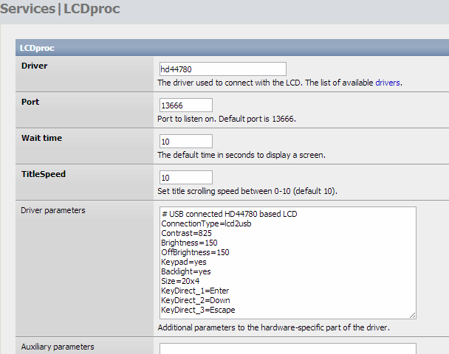Screen dimensions: 449x354
Task: Open the available drivers link
Action: [x=388, y=83]
